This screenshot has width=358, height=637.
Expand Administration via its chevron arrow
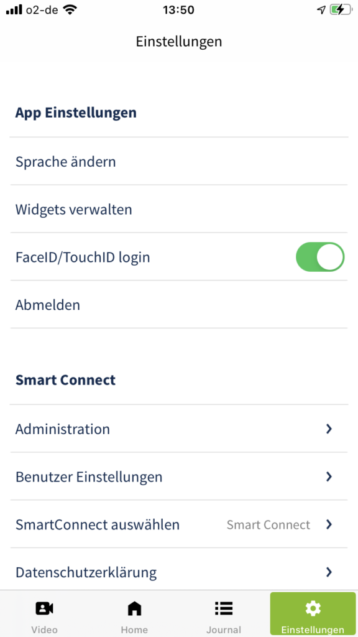pyautogui.click(x=329, y=429)
